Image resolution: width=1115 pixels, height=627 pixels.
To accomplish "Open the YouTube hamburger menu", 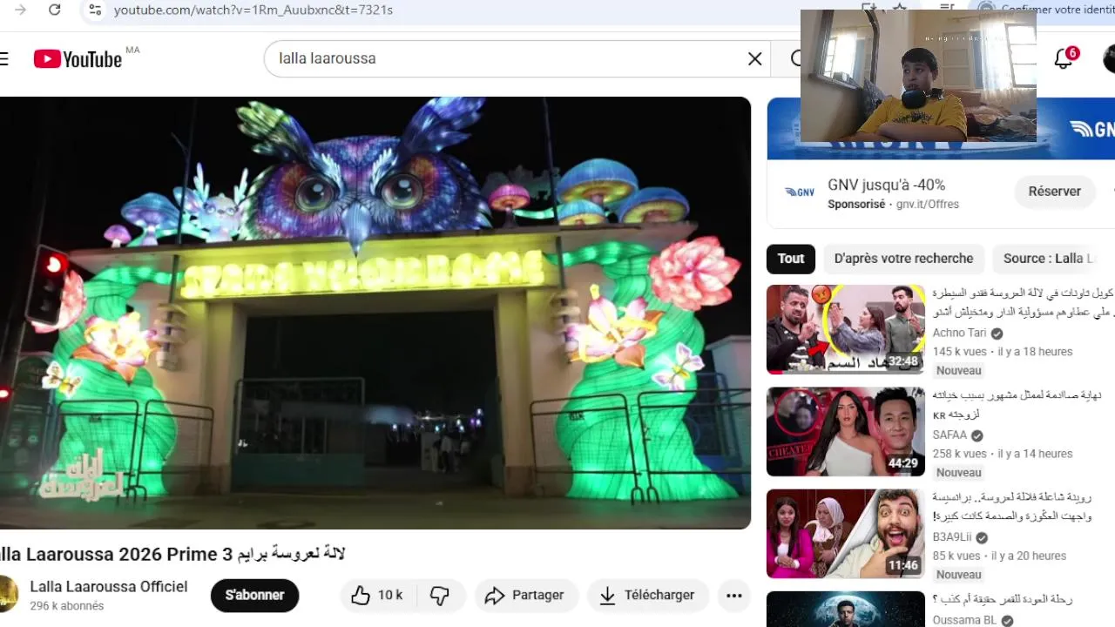I will coord(4,58).
